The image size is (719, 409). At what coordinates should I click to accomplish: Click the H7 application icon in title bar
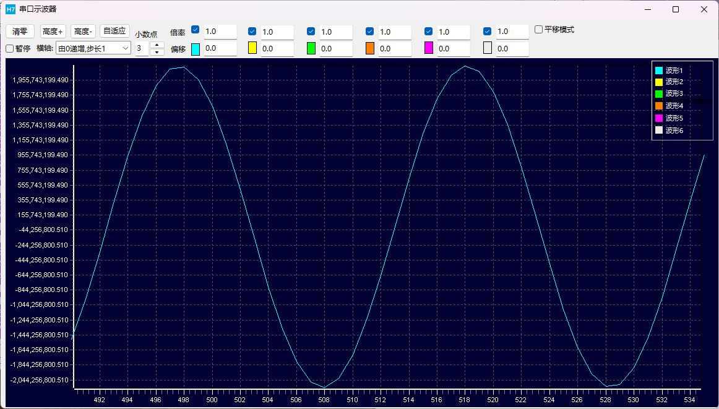(x=11, y=9)
